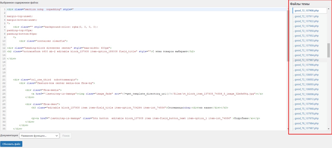The width and height of the screenshot is (332, 148).
Task: Click the Файлы темы heading
Action: pos(300,4)
